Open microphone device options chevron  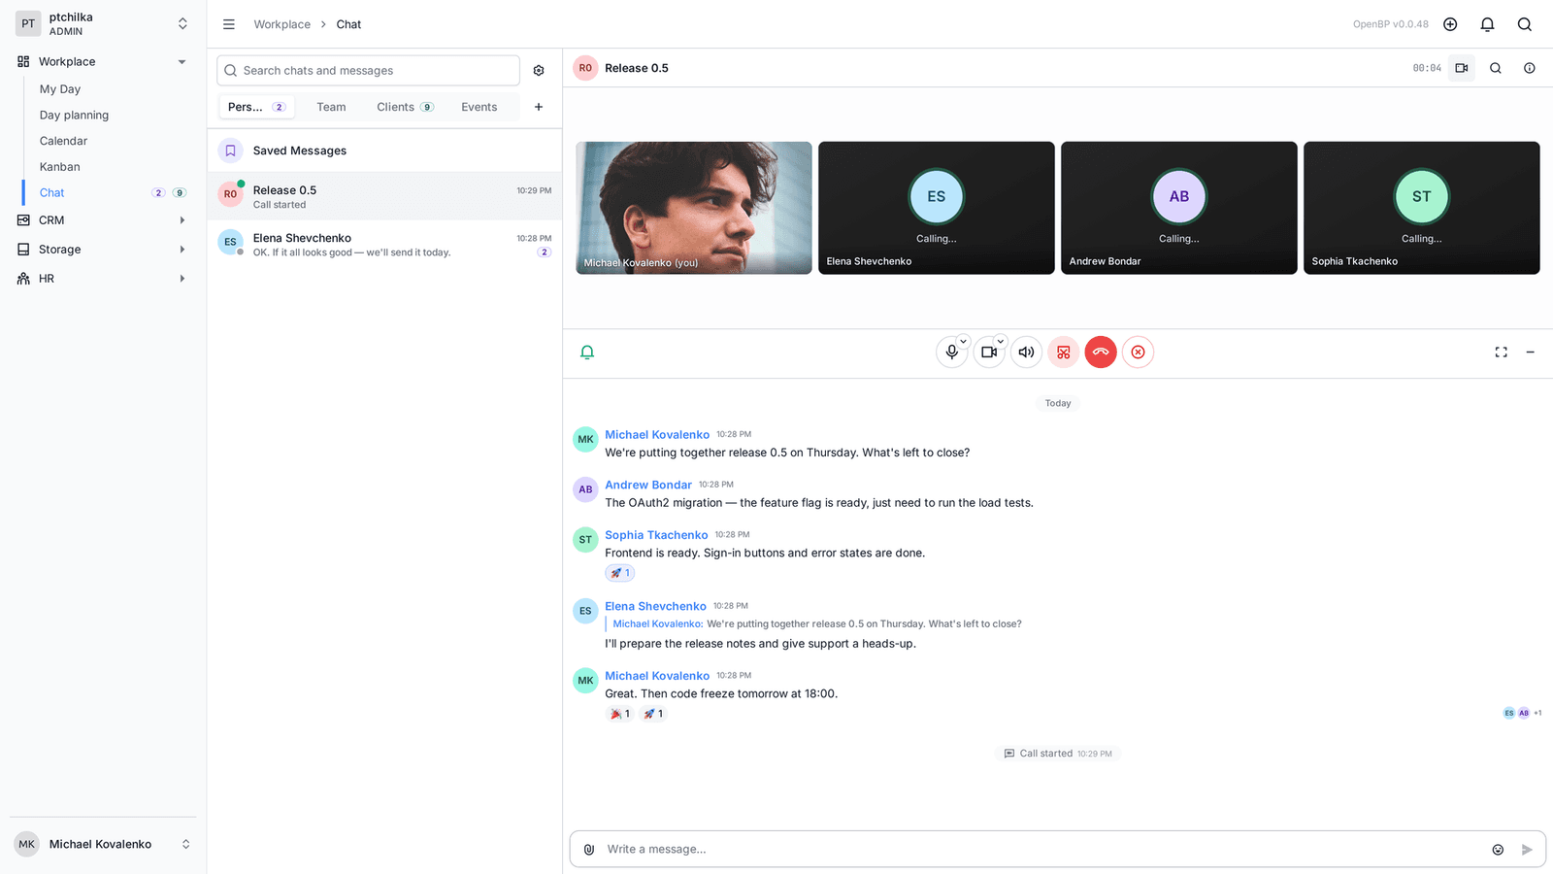[963, 341]
